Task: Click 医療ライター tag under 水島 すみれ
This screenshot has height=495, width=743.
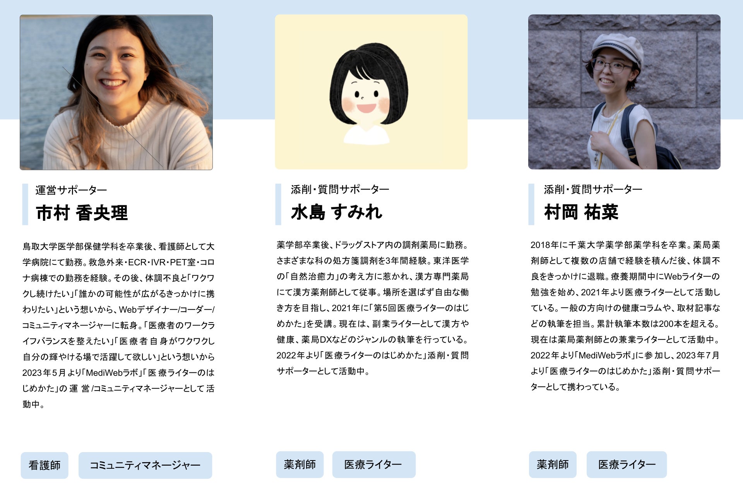Action: click(374, 464)
